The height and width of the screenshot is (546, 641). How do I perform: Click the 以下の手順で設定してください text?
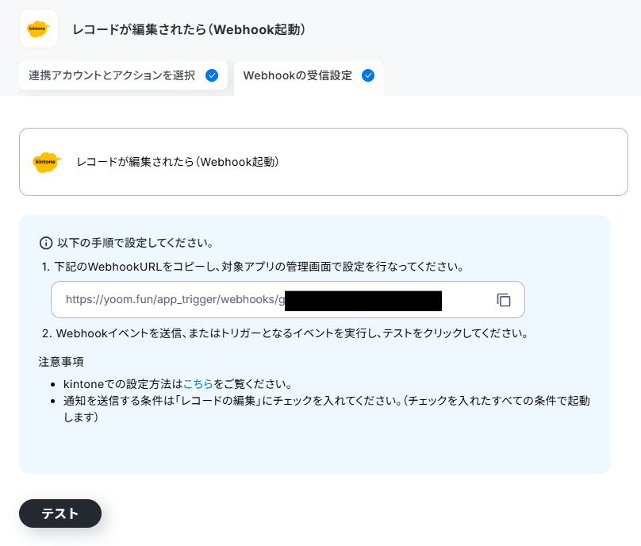(136, 243)
